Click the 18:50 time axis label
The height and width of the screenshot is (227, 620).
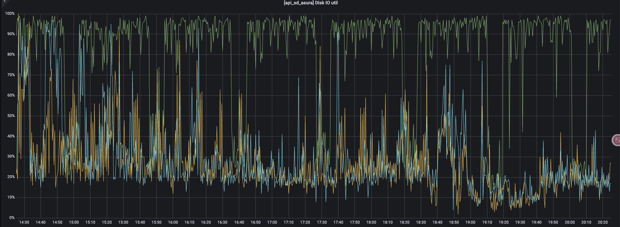454,223
